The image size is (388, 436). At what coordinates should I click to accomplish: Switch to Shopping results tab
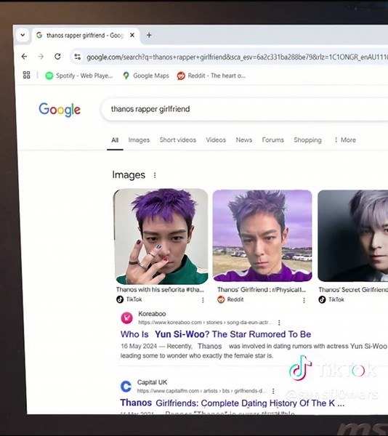[307, 140]
